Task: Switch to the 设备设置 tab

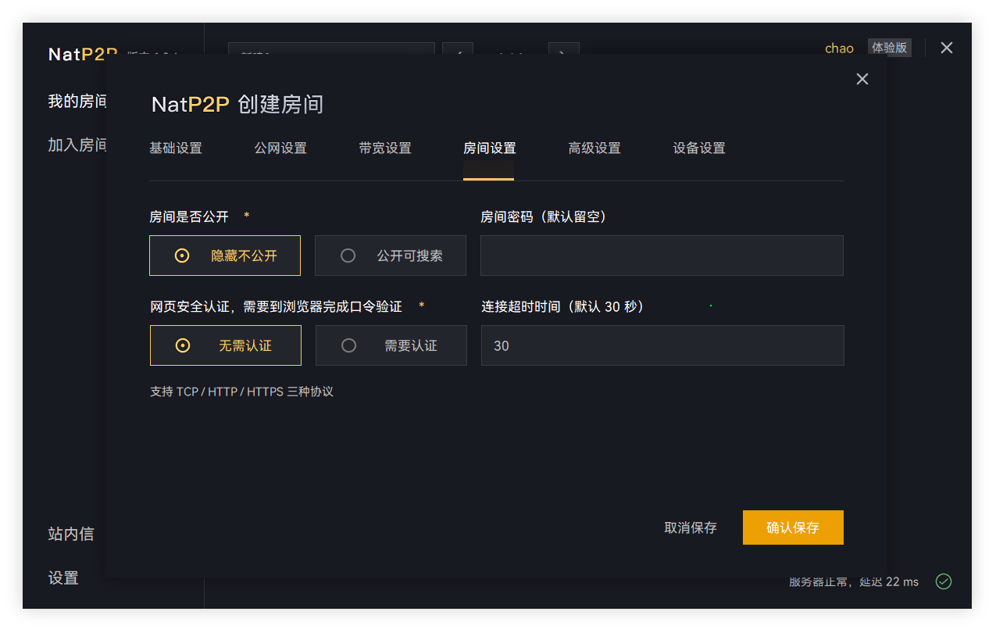Action: pyautogui.click(x=699, y=148)
